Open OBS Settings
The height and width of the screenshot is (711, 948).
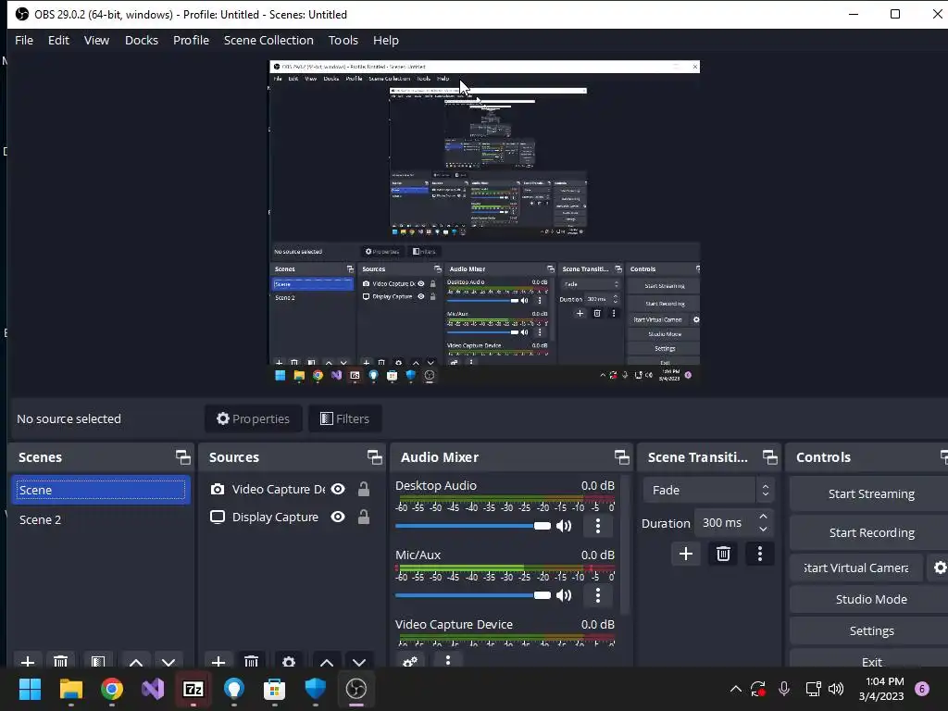[870, 630]
